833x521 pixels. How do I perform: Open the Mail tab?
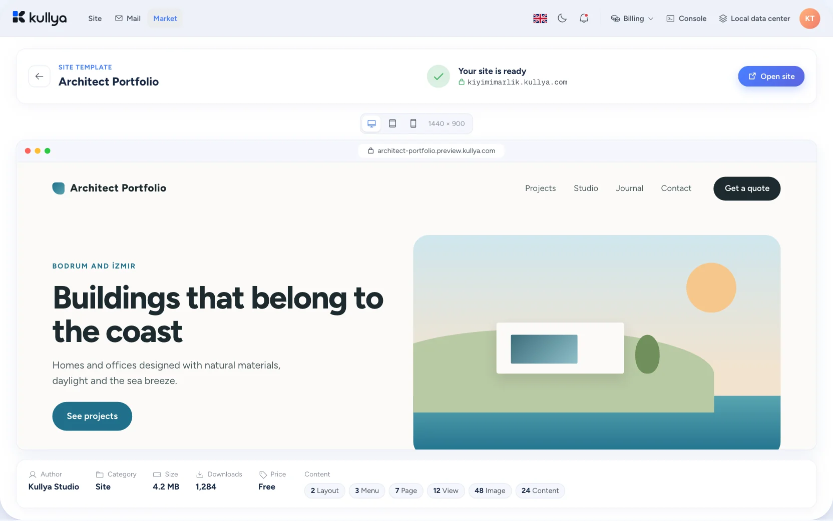128,18
